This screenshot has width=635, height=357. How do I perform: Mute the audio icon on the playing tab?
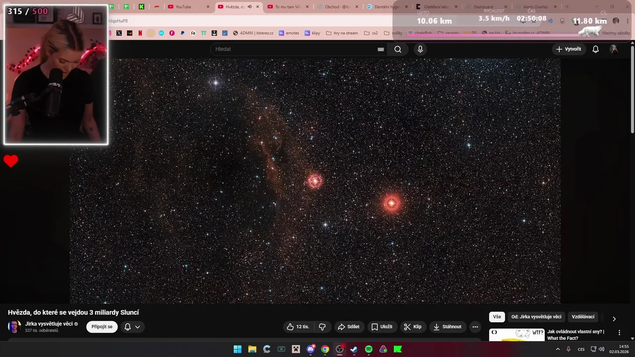250,7
